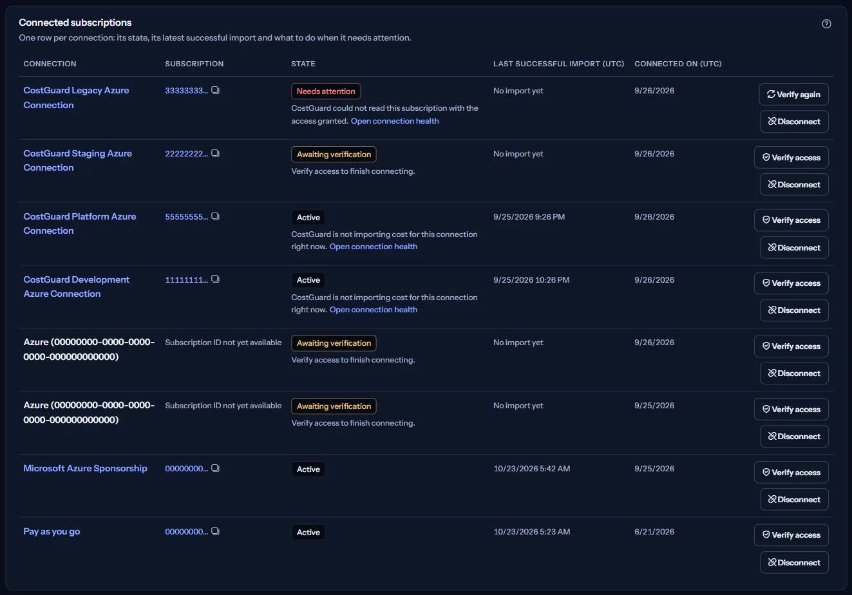Viewport: 852px width, 595px height.
Task: Open the CostGuard Legacy Azure Connection link
Action: (x=76, y=97)
